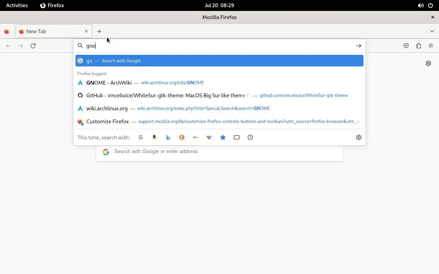Click the pinned Firefox tab icon
439x274 pixels.
coord(7,31)
